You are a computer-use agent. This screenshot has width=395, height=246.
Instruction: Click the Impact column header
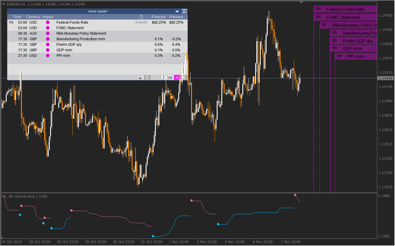[x=48, y=17]
